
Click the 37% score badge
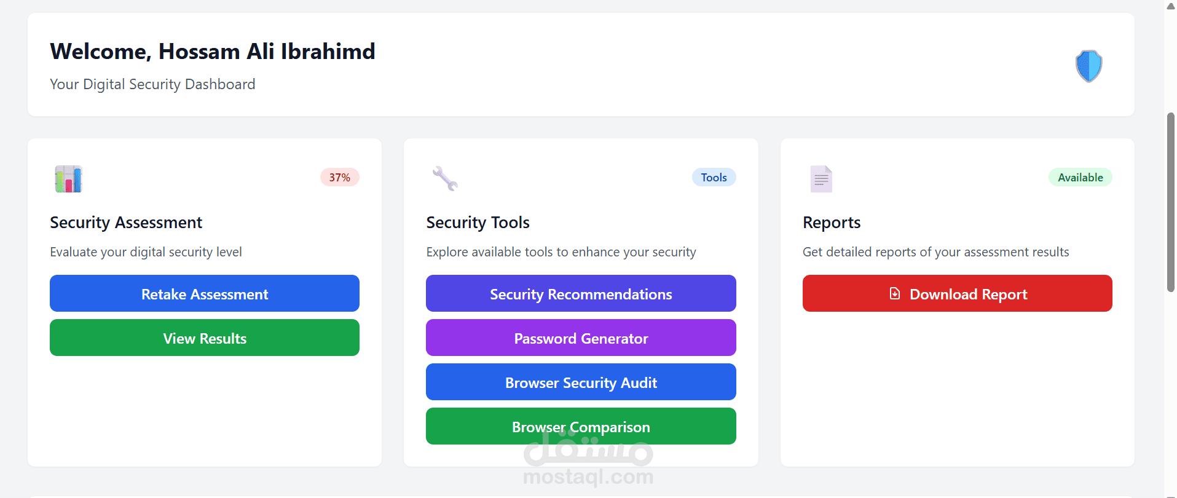[339, 178]
